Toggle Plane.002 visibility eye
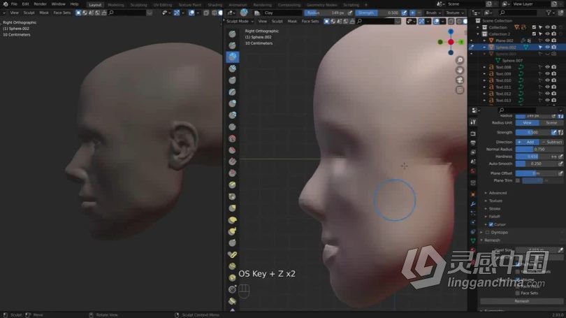The width and height of the screenshot is (566, 318). 547,41
